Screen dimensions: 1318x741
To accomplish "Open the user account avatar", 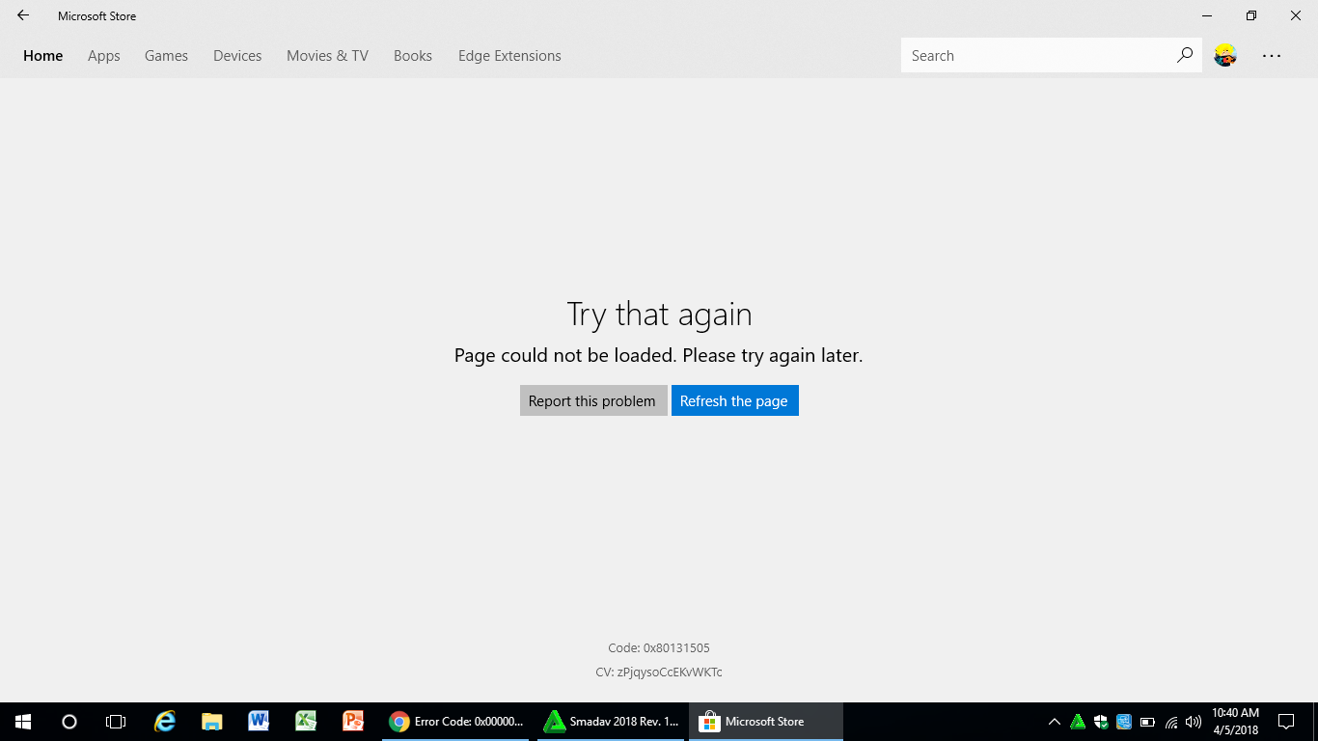I will tap(1225, 55).
